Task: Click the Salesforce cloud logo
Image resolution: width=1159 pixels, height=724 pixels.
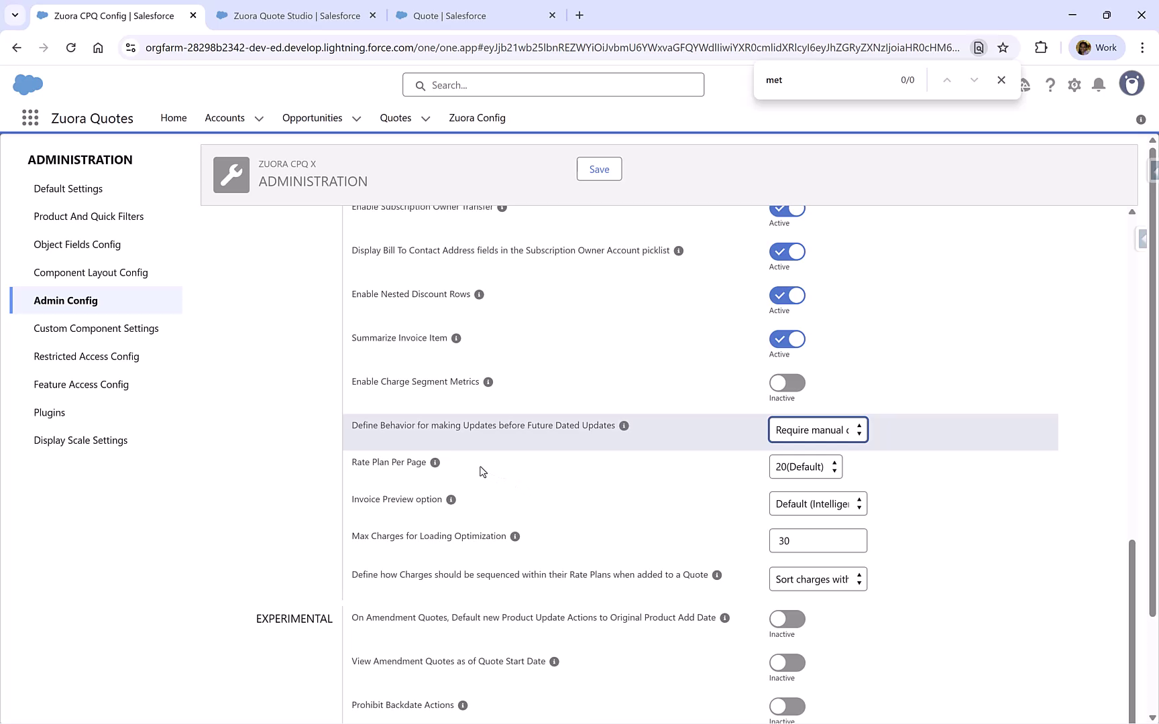Action: point(27,84)
